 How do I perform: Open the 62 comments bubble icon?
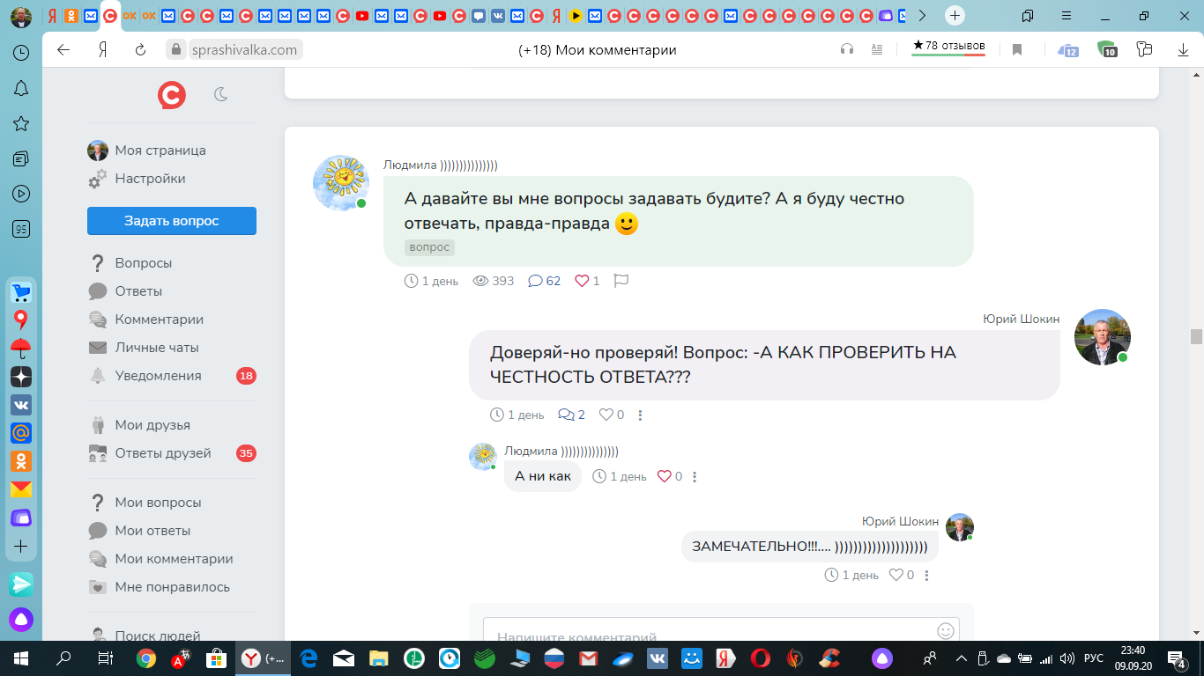click(535, 281)
